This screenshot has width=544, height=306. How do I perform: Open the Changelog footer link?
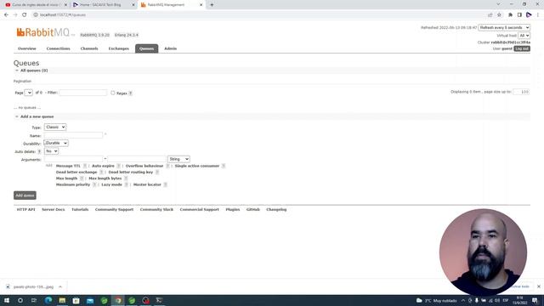(x=276, y=210)
